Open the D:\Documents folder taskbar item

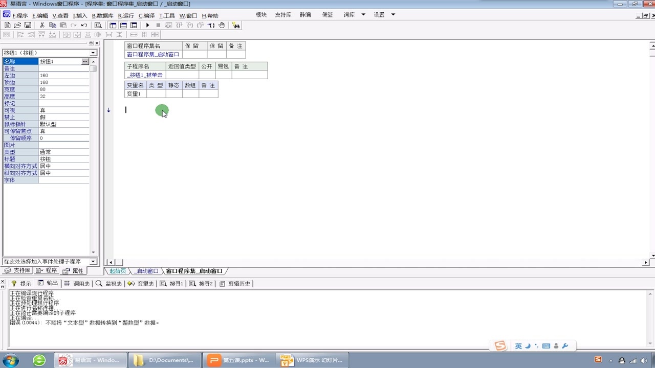point(164,360)
